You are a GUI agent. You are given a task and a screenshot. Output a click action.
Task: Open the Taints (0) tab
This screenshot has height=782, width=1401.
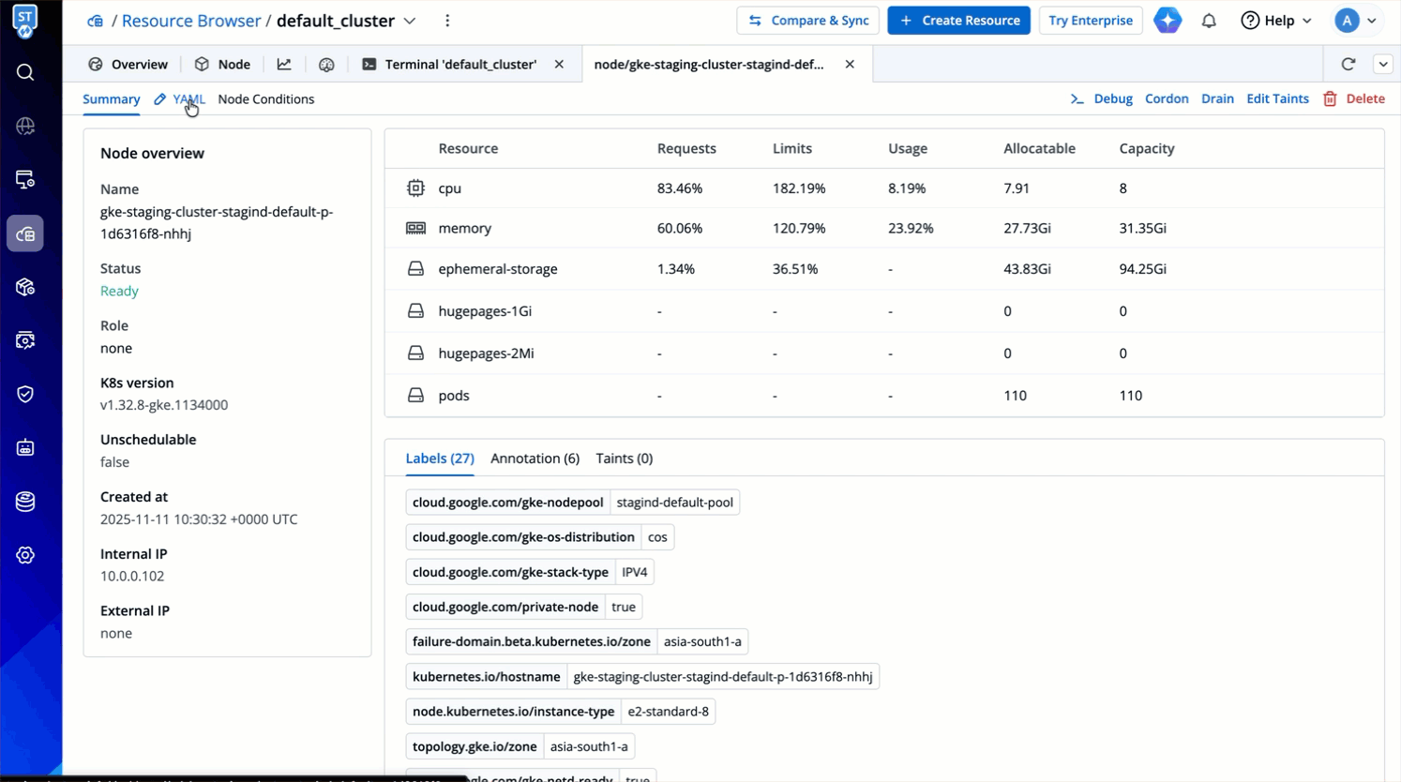(624, 459)
